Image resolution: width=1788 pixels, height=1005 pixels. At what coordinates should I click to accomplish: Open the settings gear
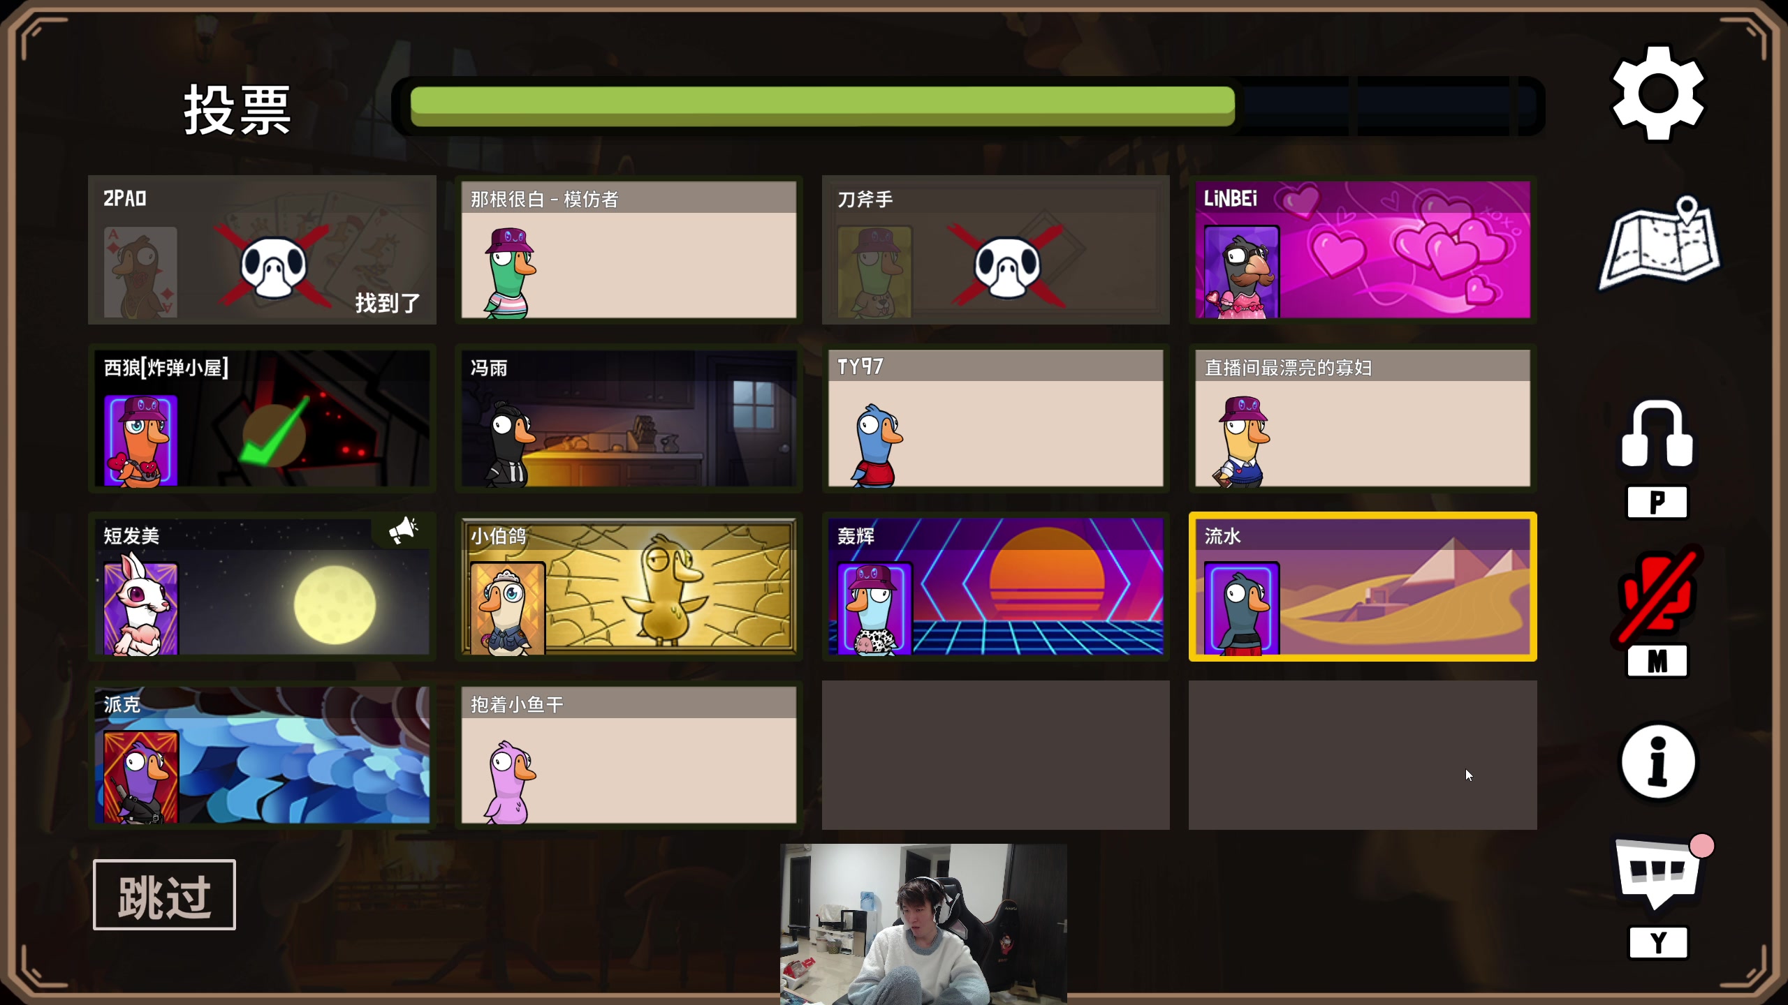1657,94
